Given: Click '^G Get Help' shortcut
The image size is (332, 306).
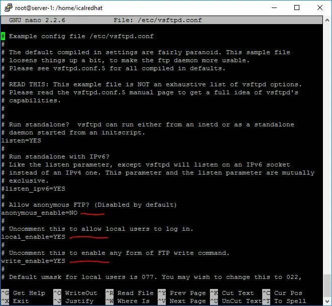Looking at the screenshot, I should click(23, 293).
